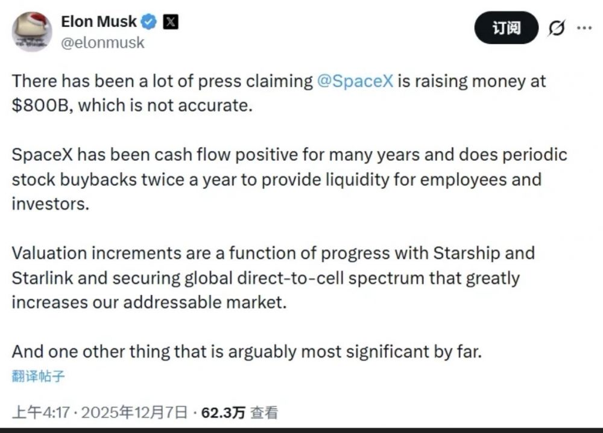The width and height of the screenshot is (603, 433).
Task: Click the paragraph about Starship and Starlink
Action: click(x=273, y=277)
